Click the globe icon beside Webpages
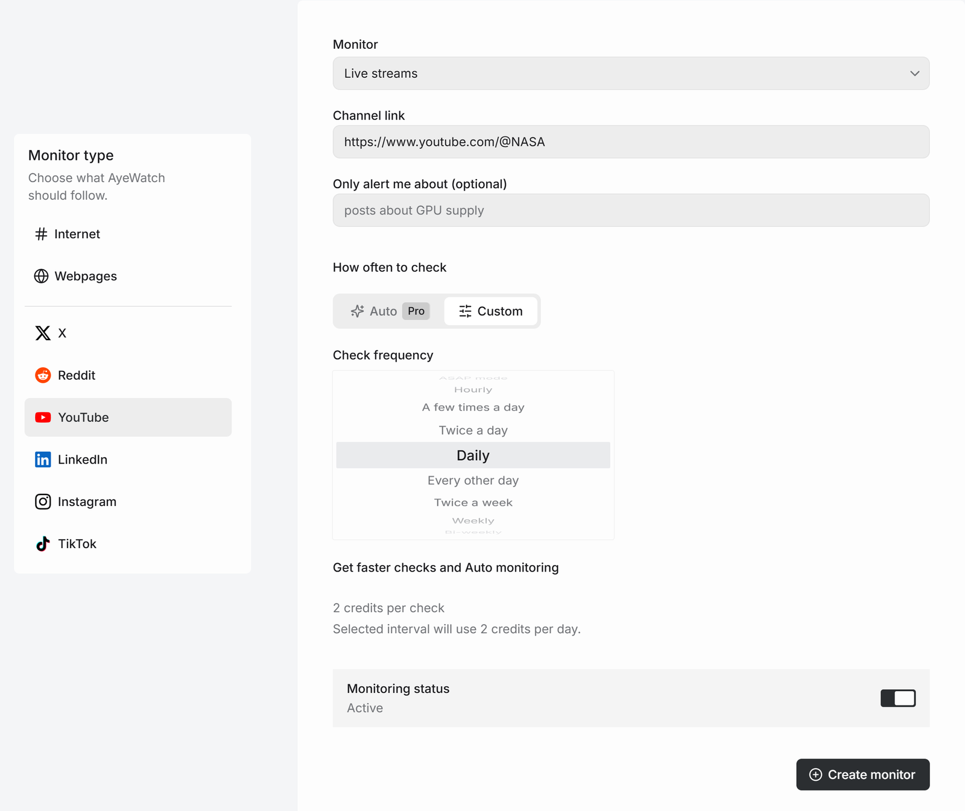 pyautogui.click(x=41, y=276)
